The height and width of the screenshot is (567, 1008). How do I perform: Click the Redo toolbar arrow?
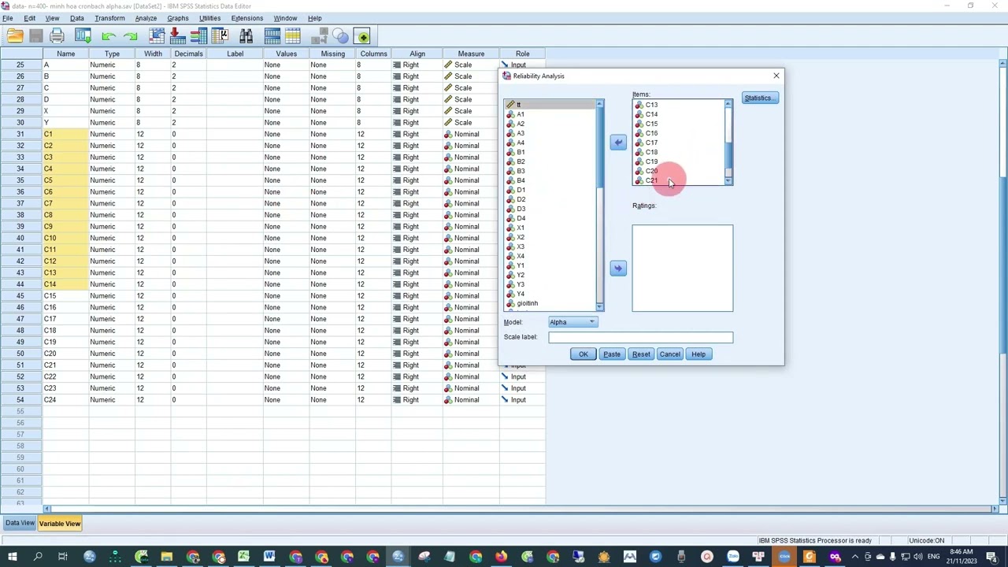click(x=130, y=36)
